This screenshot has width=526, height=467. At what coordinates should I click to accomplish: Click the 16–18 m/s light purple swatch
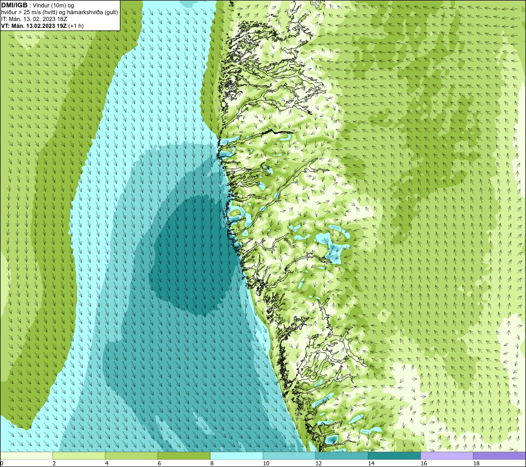click(447, 455)
